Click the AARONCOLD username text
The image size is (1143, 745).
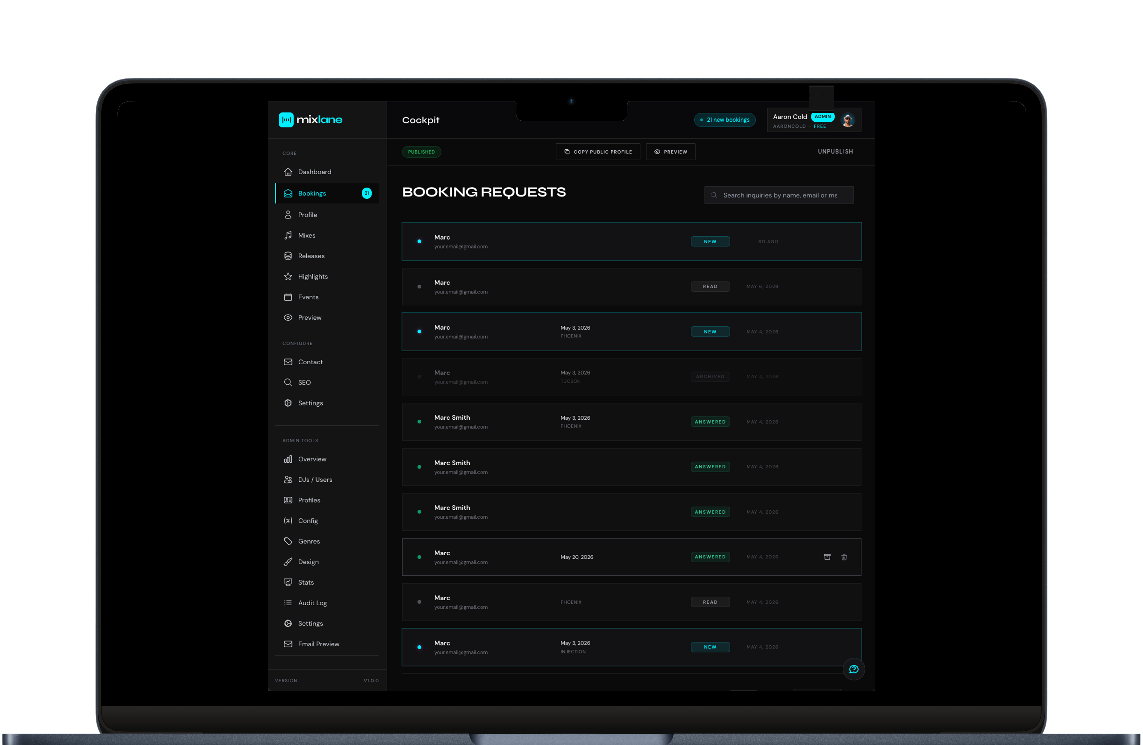click(x=789, y=126)
